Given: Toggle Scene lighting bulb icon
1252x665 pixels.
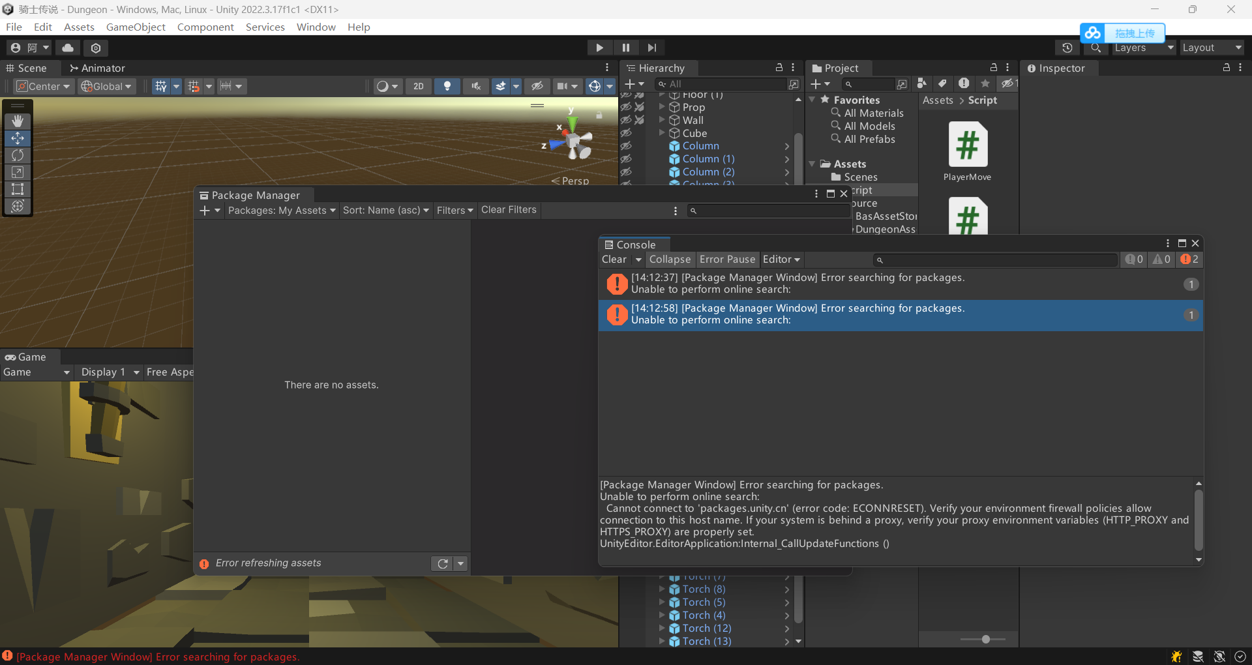Looking at the screenshot, I should 447,86.
